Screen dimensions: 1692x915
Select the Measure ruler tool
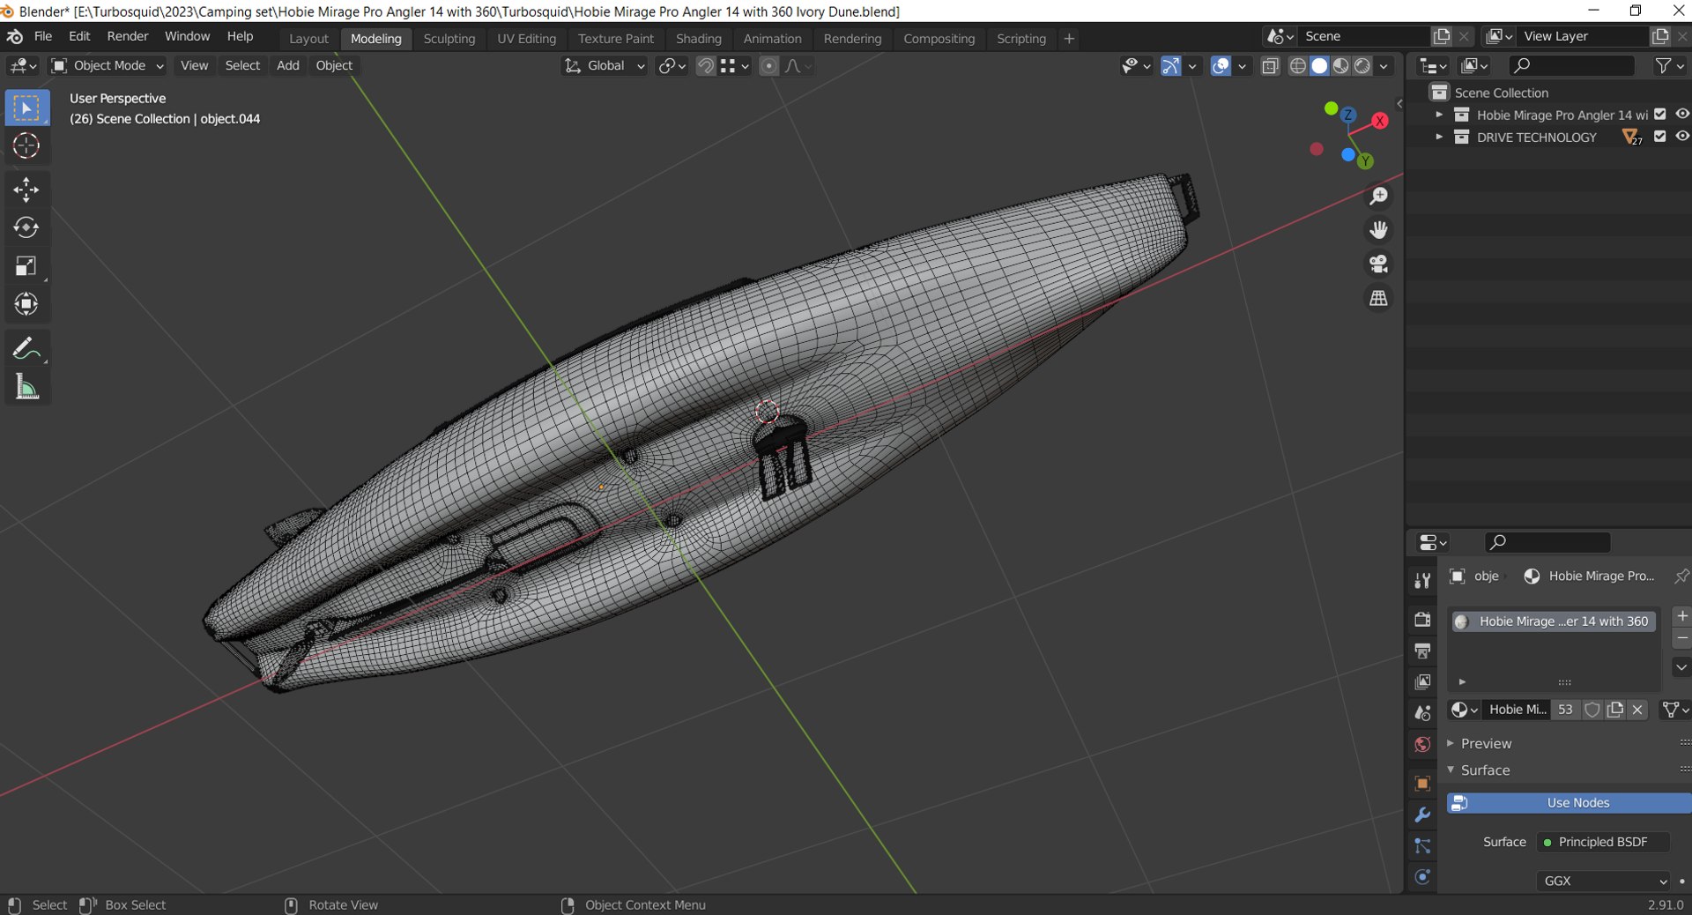pos(26,387)
